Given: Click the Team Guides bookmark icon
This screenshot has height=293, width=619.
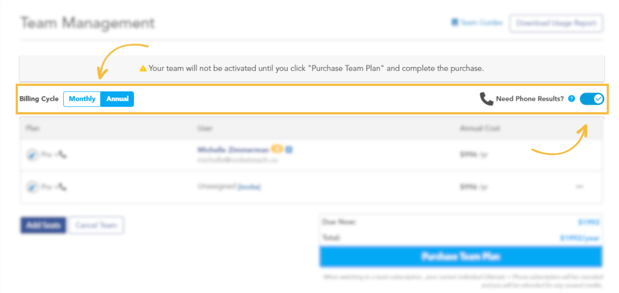Looking at the screenshot, I should click(x=455, y=22).
